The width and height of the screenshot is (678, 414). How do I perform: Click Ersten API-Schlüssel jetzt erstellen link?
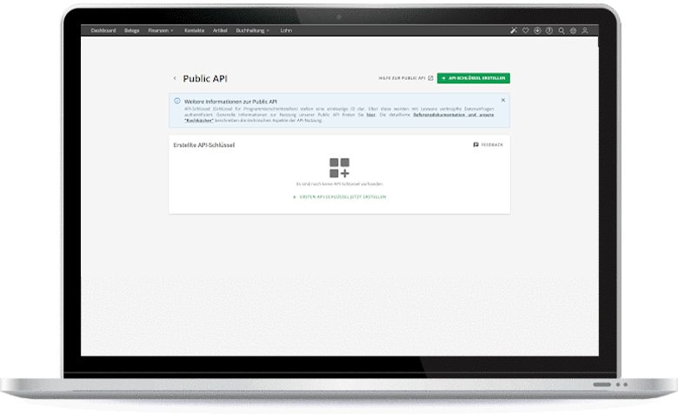pyautogui.click(x=339, y=197)
